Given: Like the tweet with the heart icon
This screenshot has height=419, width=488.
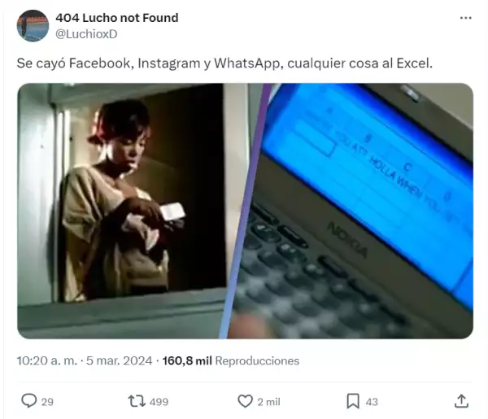Looking at the screenshot, I should coord(245,401).
